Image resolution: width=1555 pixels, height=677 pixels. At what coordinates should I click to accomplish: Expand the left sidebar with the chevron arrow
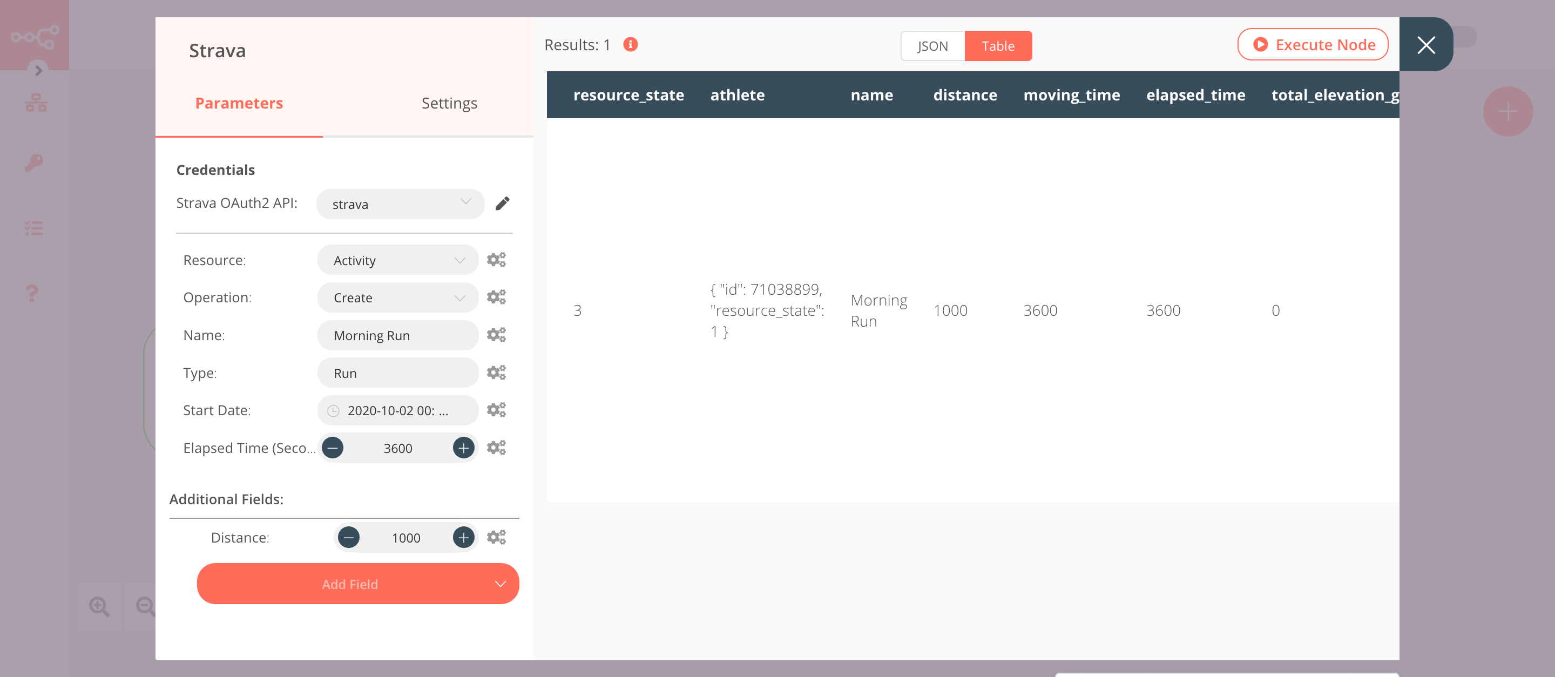click(39, 71)
